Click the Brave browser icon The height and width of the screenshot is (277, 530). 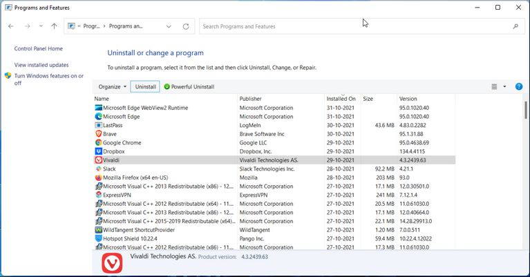[x=98, y=134]
